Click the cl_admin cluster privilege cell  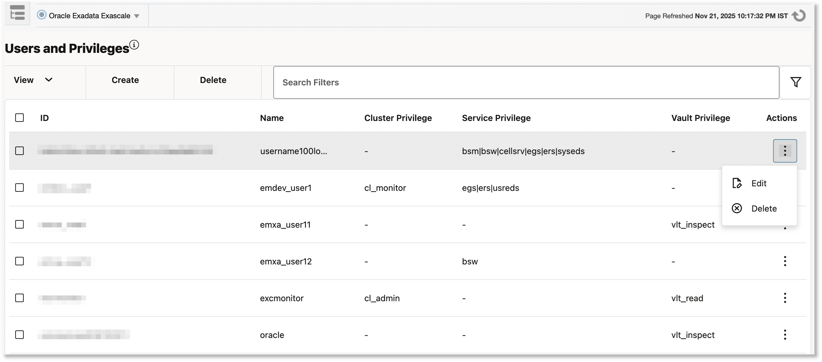pos(382,298)
